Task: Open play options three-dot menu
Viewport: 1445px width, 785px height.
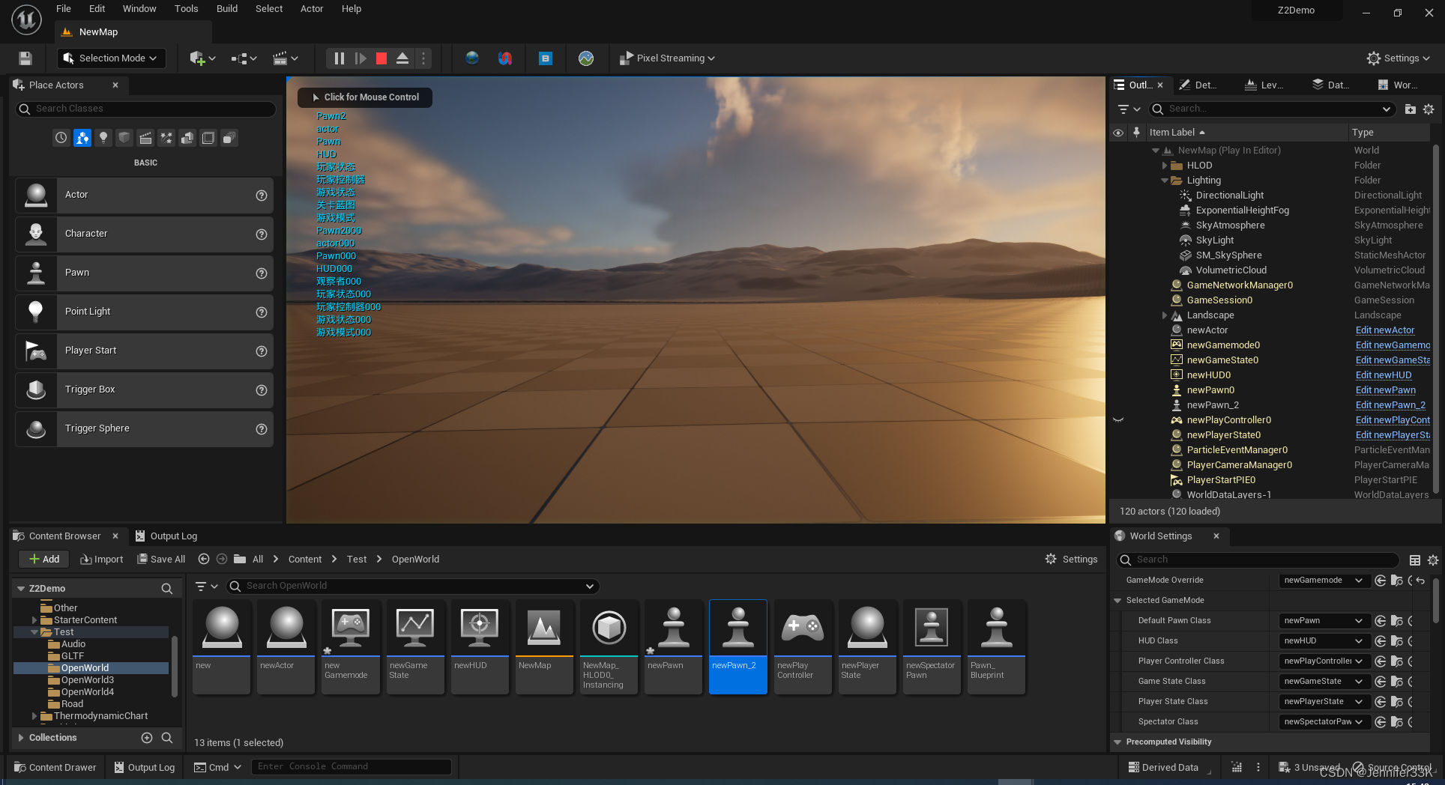Action: click(423, 58)
